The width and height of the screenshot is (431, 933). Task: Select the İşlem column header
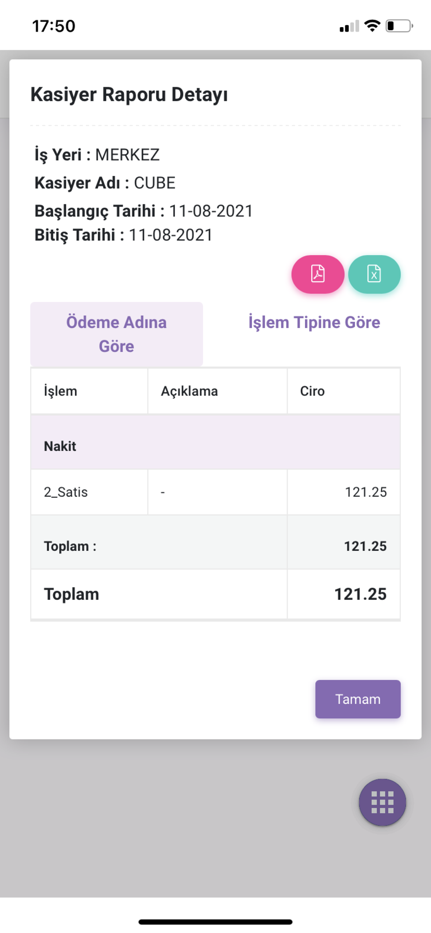coord(89,391)
